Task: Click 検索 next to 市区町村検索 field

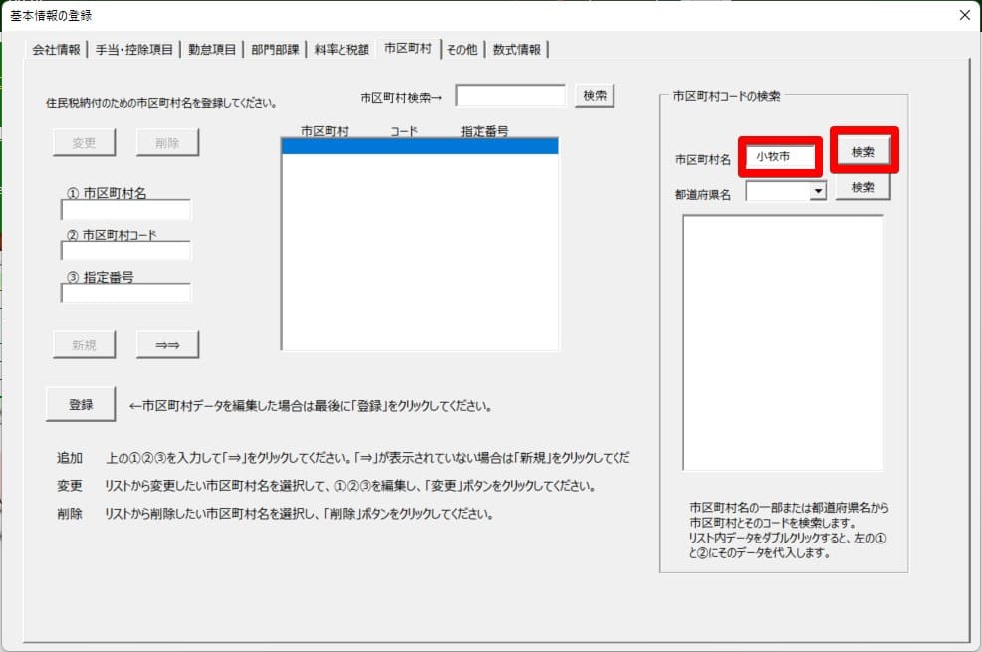Action: 595,95
